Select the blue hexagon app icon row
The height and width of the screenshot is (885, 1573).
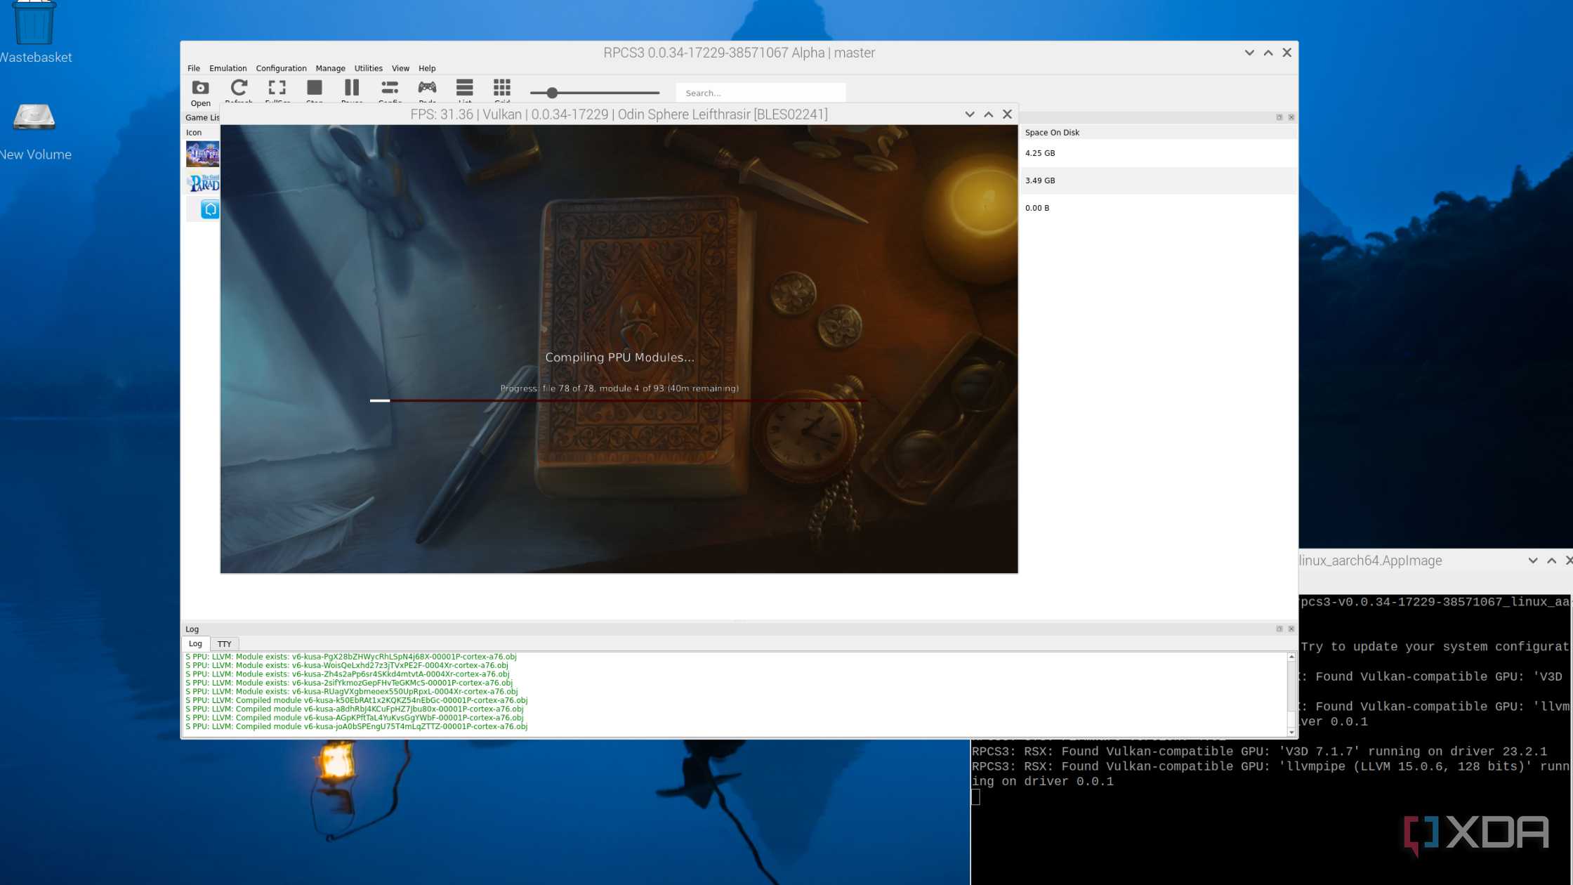coord(210,209)
